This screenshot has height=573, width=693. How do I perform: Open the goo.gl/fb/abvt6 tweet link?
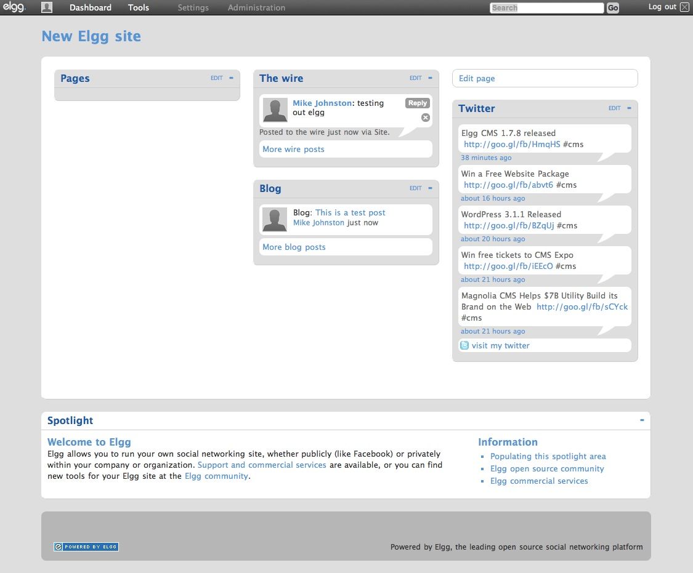point(508,185)
